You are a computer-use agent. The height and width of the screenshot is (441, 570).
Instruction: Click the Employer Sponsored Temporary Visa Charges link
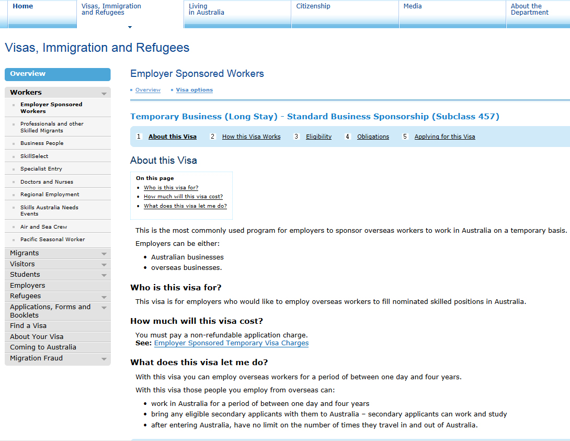coord(231,343)
